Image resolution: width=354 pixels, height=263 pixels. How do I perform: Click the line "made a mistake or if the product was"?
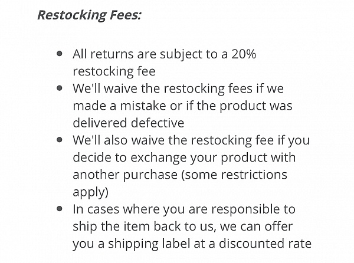coord(182,106)
